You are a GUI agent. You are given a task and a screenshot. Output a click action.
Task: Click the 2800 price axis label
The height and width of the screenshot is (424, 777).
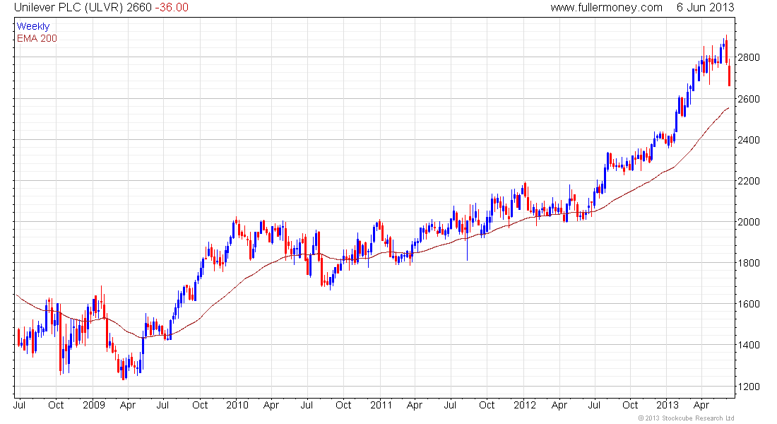coord(749,57)
